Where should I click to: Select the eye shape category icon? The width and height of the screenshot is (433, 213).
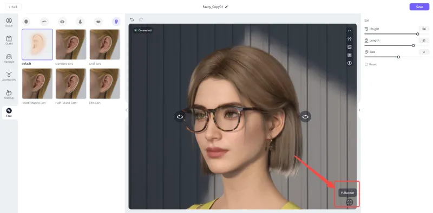pos(62,22)
